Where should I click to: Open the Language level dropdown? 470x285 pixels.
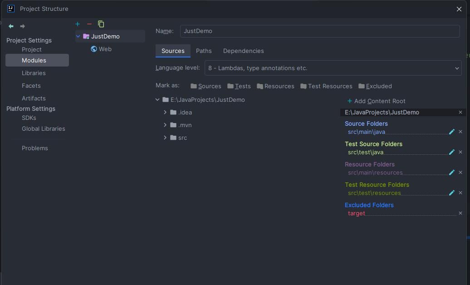click(x=333, y=68)
